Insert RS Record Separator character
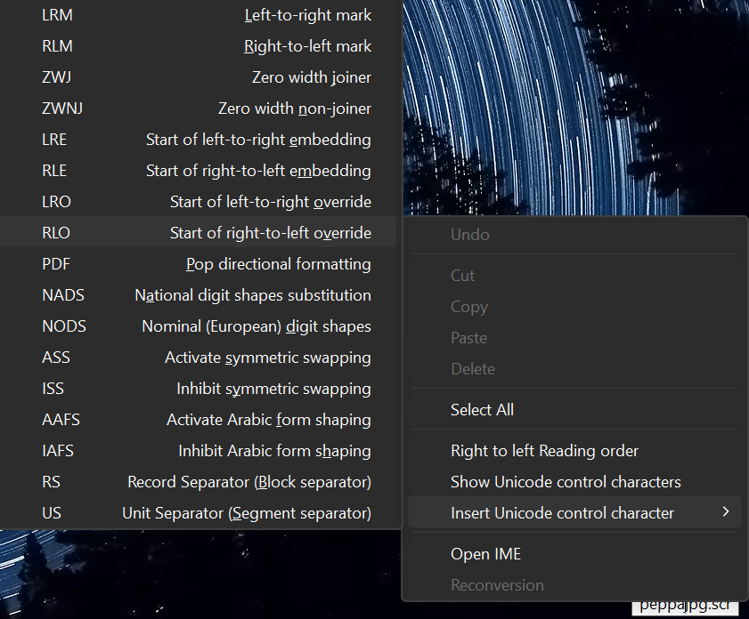749x619 pixels. 205,482
